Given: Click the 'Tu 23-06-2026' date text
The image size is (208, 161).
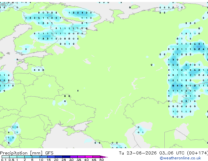Looking at the screenshot, I should point(138,153).
